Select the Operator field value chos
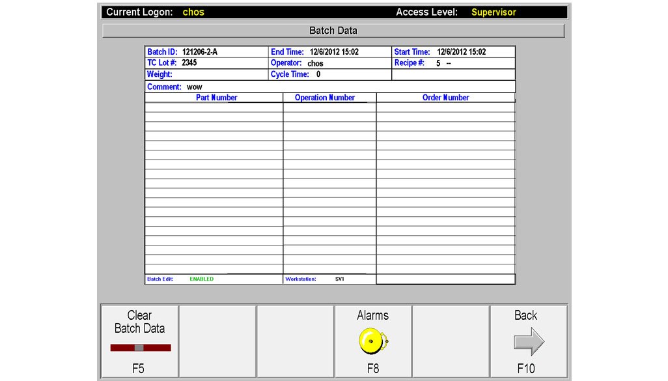Image resolution: width=668 pixels, height=381 pixels. 315,64
